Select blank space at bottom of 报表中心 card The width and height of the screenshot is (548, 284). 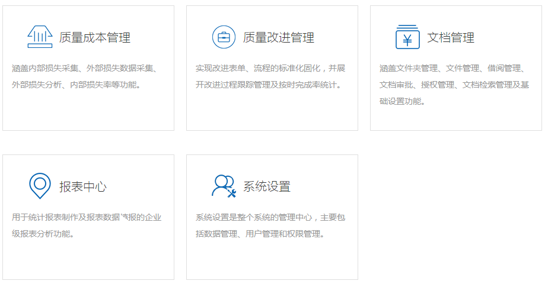point(88,260)
